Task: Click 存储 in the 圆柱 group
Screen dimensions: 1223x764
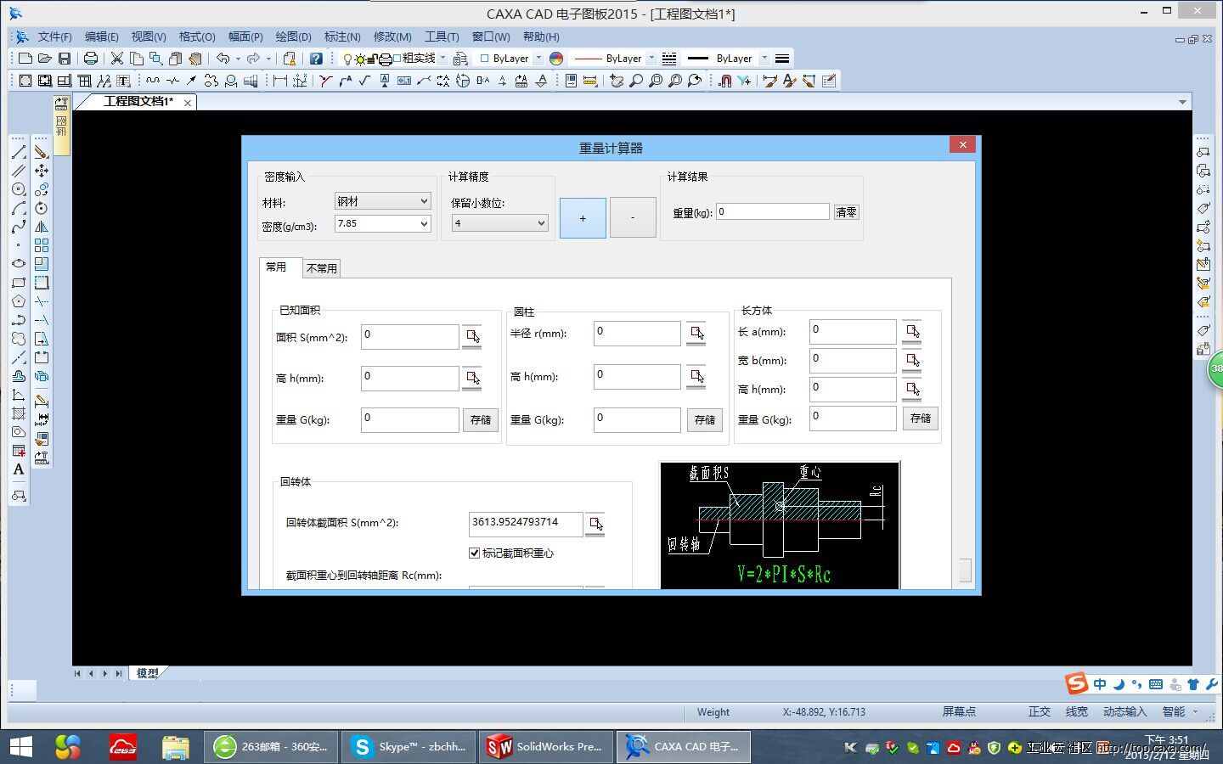Action: pos(705,419)
